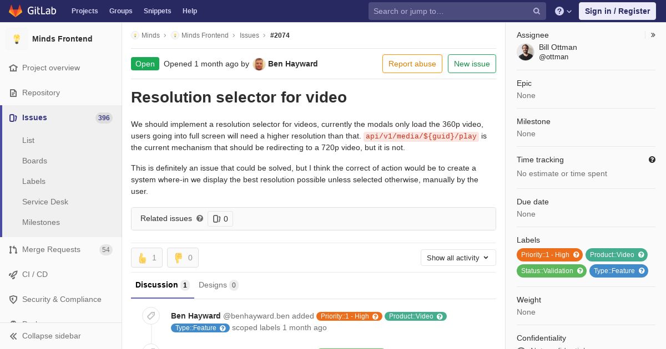This screenshot has height=349, width=666.
Task: Click help icon on sidebar Product::Video label
Action: pos(641,255)
